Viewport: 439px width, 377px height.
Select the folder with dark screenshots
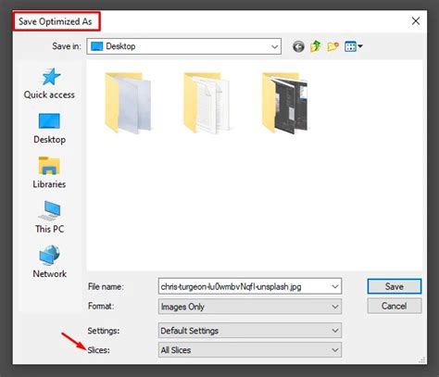pos(285,103)
